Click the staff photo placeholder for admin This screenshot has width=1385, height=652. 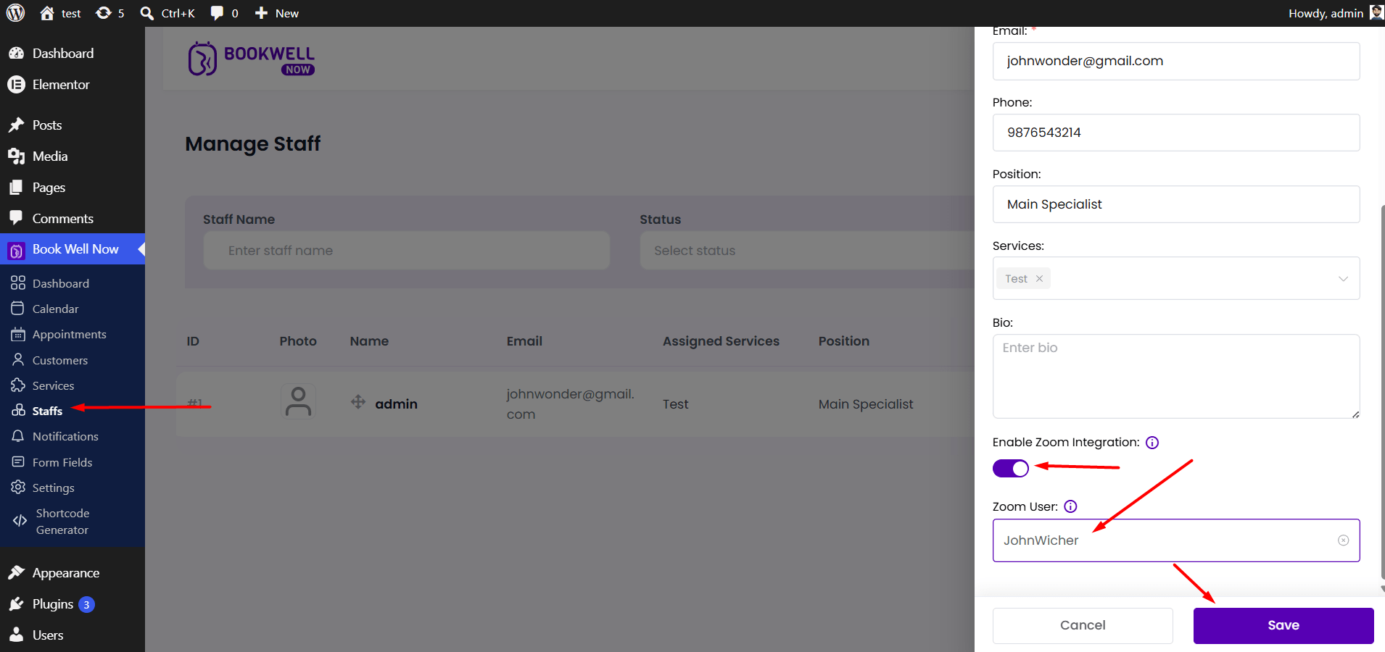point(298,401)
